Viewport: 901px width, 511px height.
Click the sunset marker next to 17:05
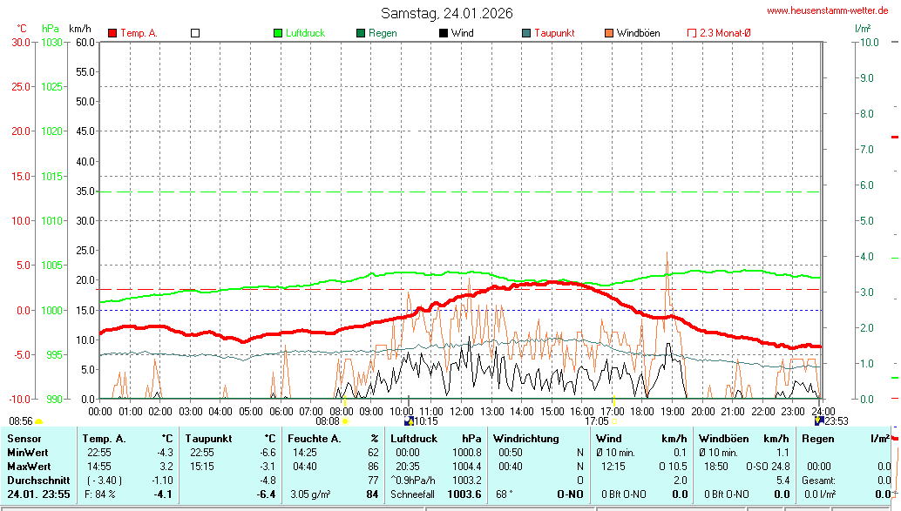[613, 421]
